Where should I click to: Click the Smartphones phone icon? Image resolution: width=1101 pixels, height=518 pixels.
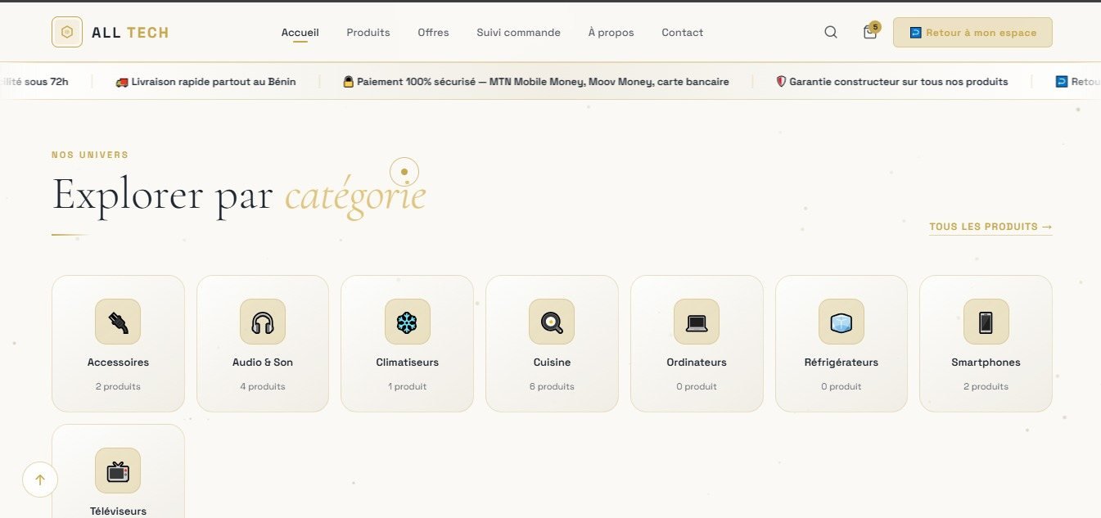point(986,322)
